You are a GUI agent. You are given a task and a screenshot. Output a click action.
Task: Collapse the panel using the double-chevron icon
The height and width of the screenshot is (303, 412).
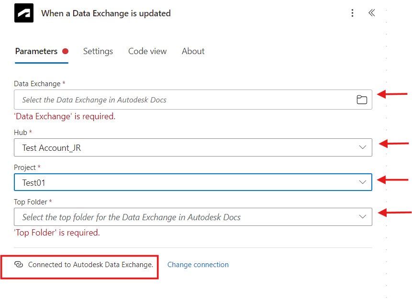(372, 13)
